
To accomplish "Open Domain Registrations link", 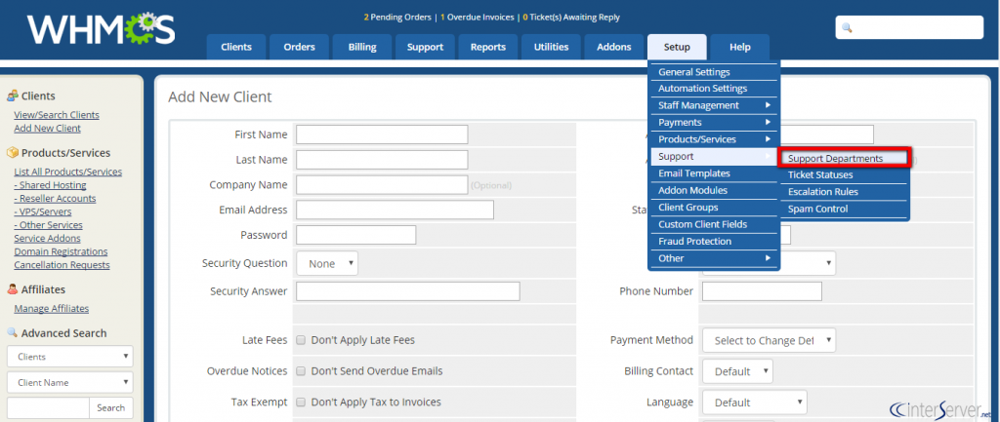I will tap(61, 252).
